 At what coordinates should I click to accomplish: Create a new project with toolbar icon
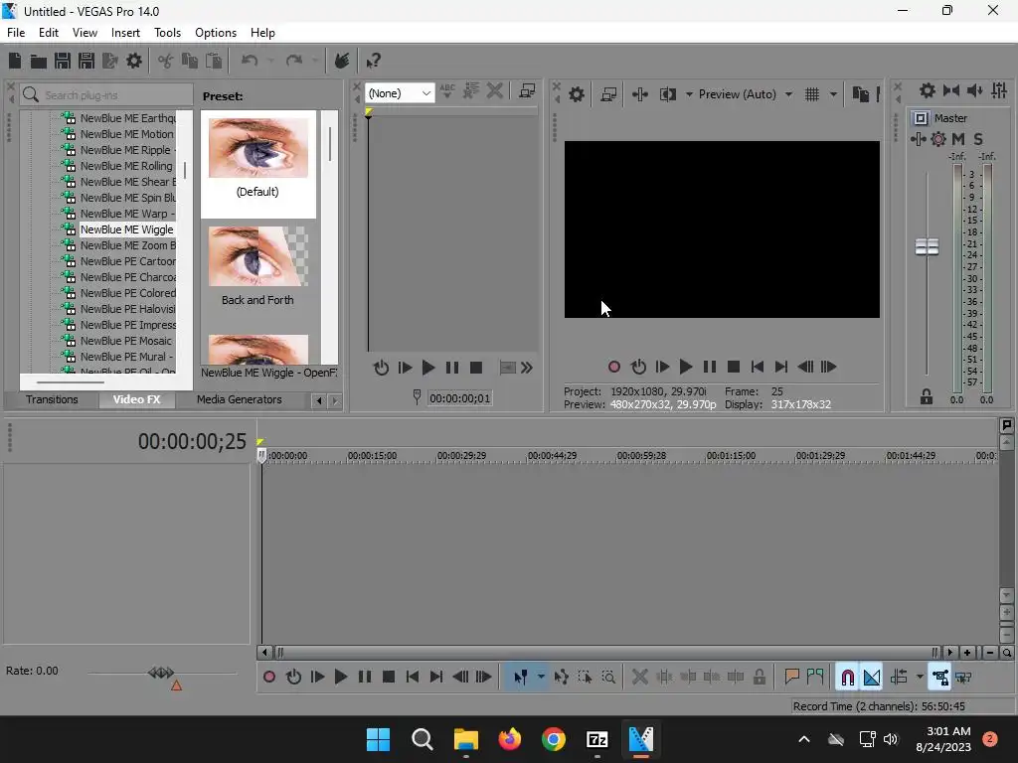pos(14,61)
